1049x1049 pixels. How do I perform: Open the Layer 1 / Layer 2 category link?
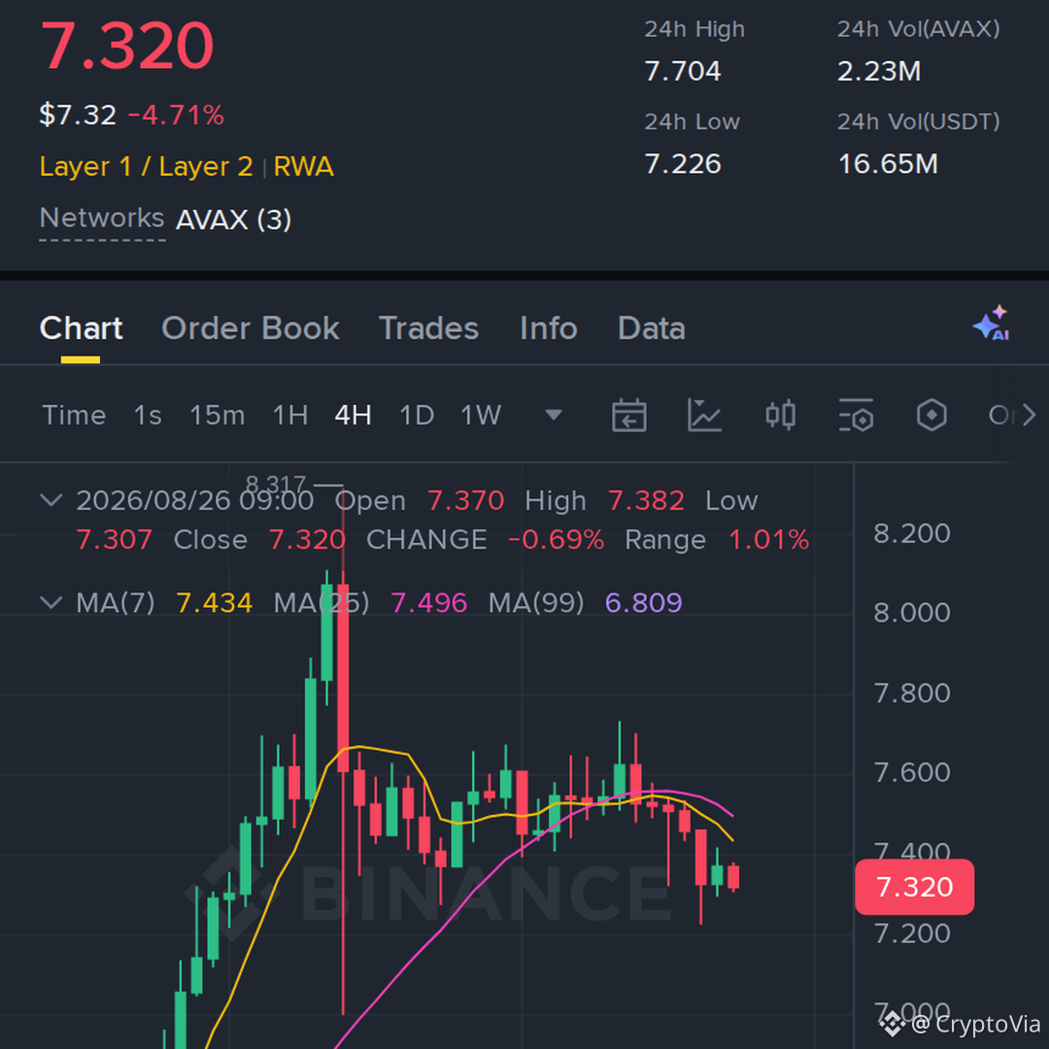coord(147,167)
